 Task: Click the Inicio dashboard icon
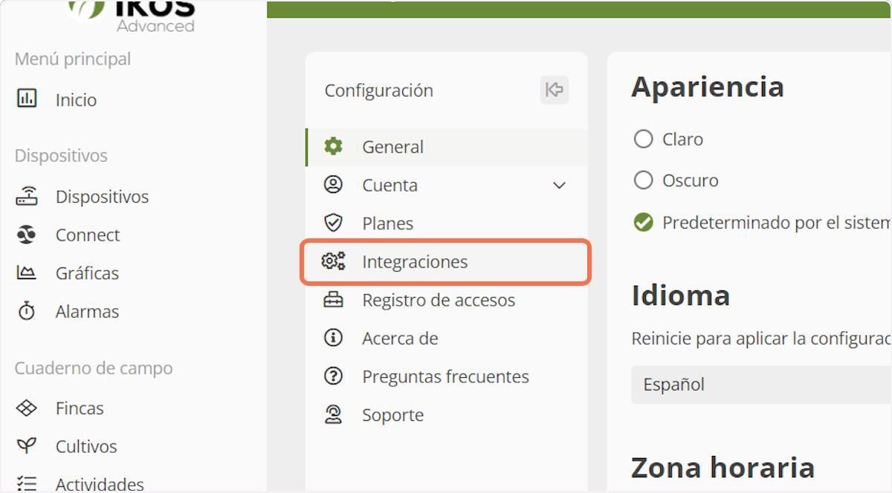click(x=27, y=99)
